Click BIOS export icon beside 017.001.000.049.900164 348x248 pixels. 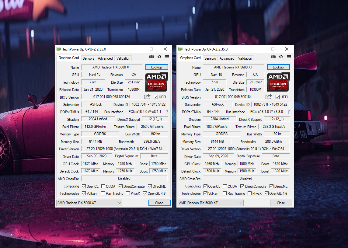[x=269, y=96]
